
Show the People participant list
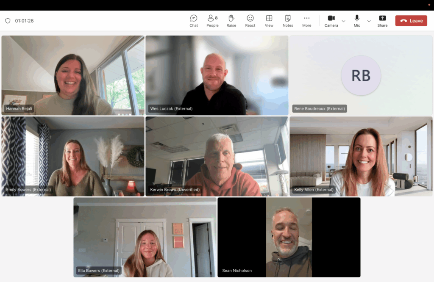pyautogui.click(x=212, y=21)
